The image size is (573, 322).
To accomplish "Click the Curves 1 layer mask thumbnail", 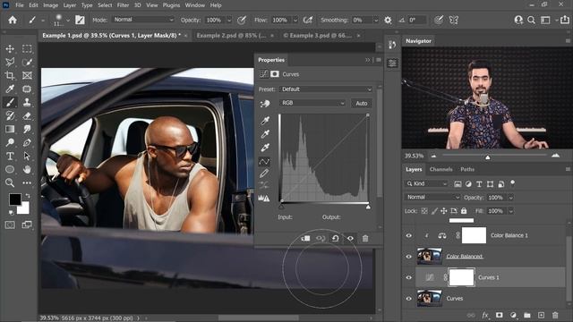I will (x=462, y=277).
